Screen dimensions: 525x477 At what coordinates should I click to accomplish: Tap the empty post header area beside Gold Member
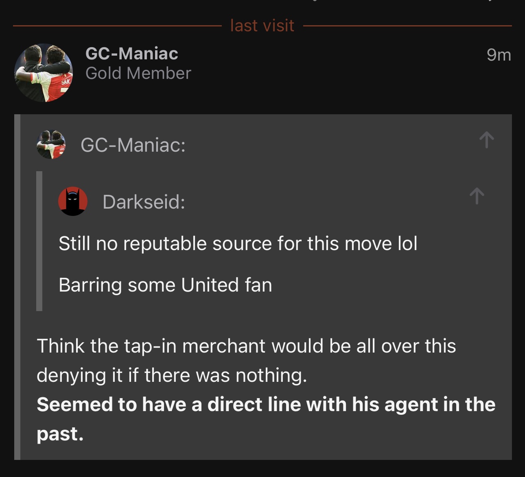click(338, 73)
